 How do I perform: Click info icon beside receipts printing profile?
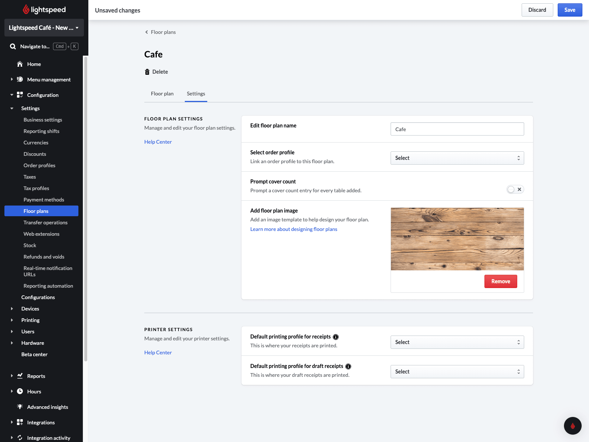coord(336,337)
